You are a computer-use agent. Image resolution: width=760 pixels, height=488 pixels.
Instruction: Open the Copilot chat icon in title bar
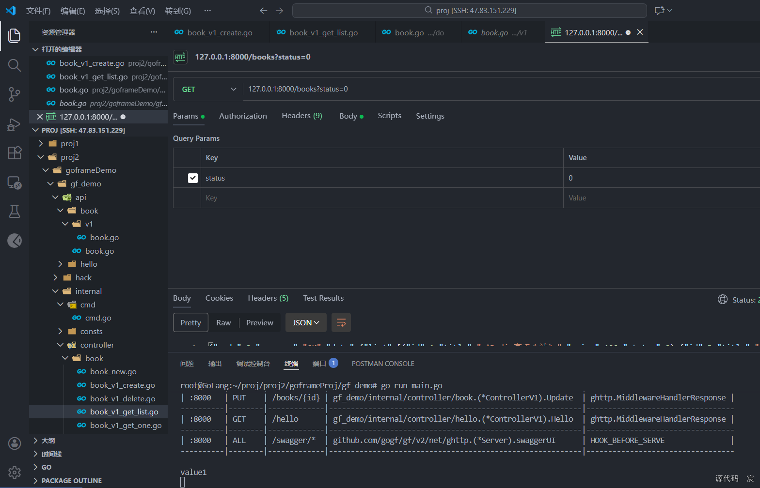pyautogui.click(x=659, y=10)
